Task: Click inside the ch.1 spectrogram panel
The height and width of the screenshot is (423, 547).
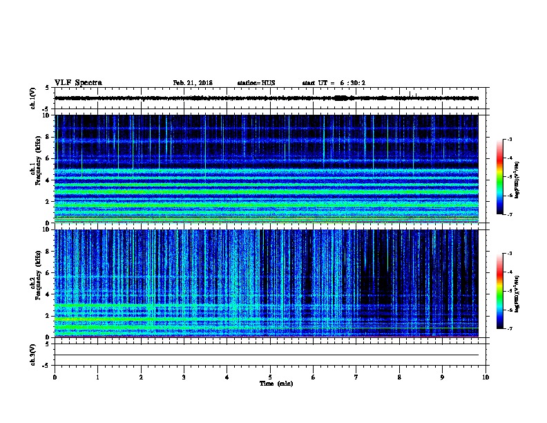Action: (x=267, y=169)
